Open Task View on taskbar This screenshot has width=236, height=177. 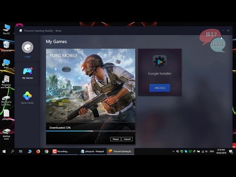pos(21,152)
